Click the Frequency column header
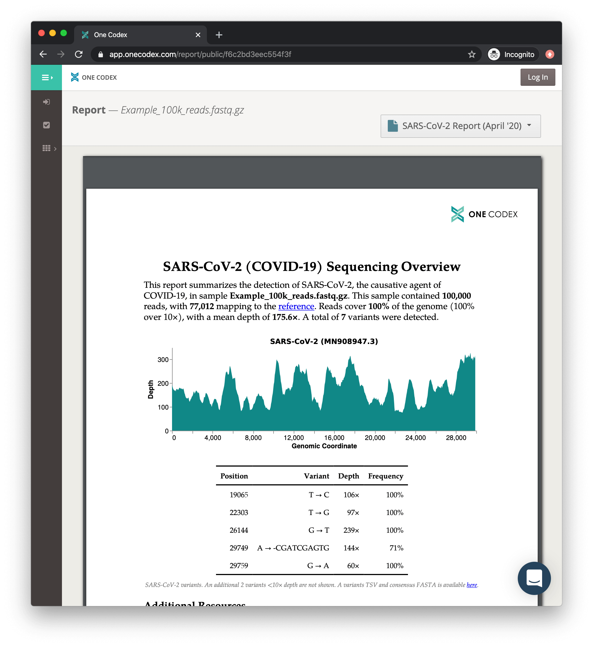 [386, 476]
